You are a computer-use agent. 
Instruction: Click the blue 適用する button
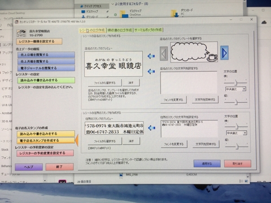207,164
